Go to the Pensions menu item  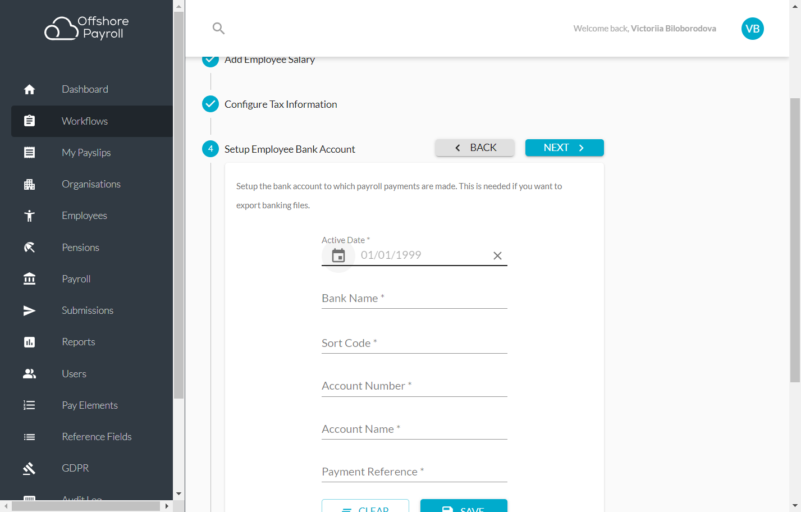pos(92,248)
